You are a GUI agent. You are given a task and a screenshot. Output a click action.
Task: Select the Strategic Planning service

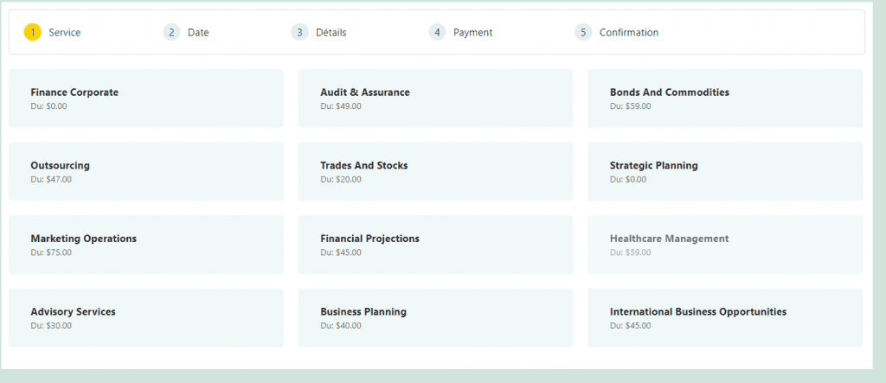[x=724, y=171]
